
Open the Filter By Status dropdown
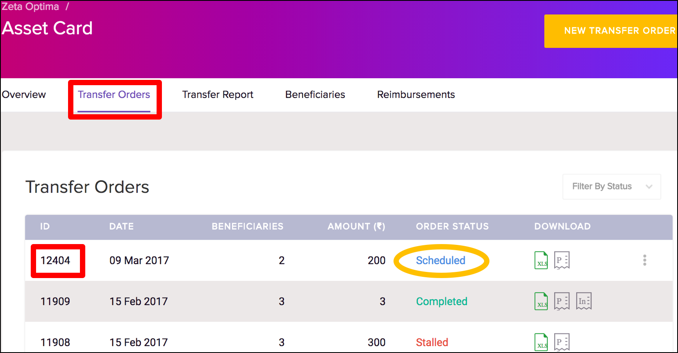pos(602,187)
